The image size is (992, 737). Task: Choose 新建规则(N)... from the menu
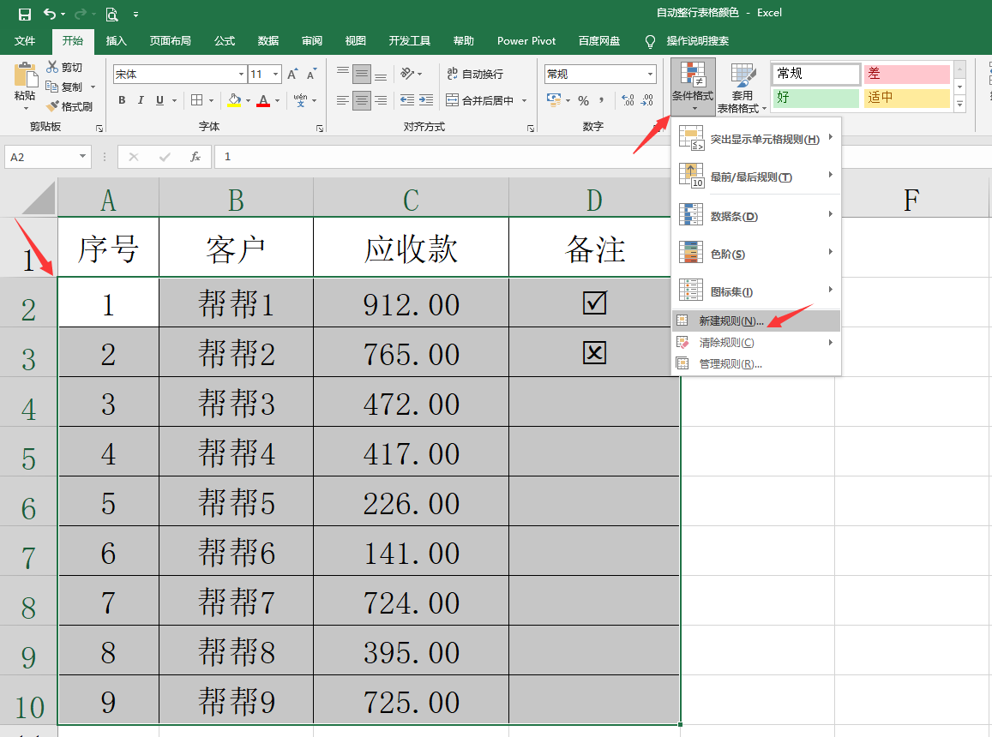[x=756, y=321]
